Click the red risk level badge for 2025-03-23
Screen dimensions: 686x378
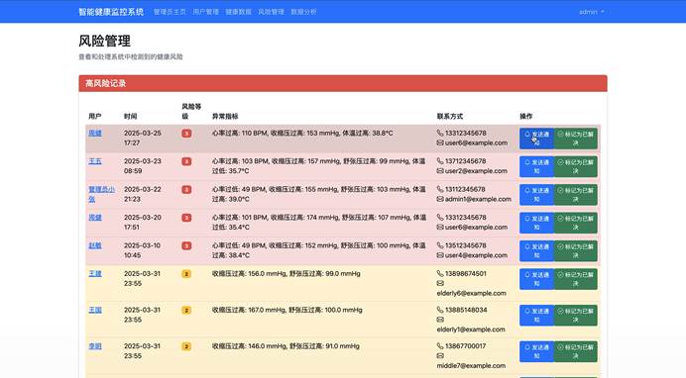186,161
